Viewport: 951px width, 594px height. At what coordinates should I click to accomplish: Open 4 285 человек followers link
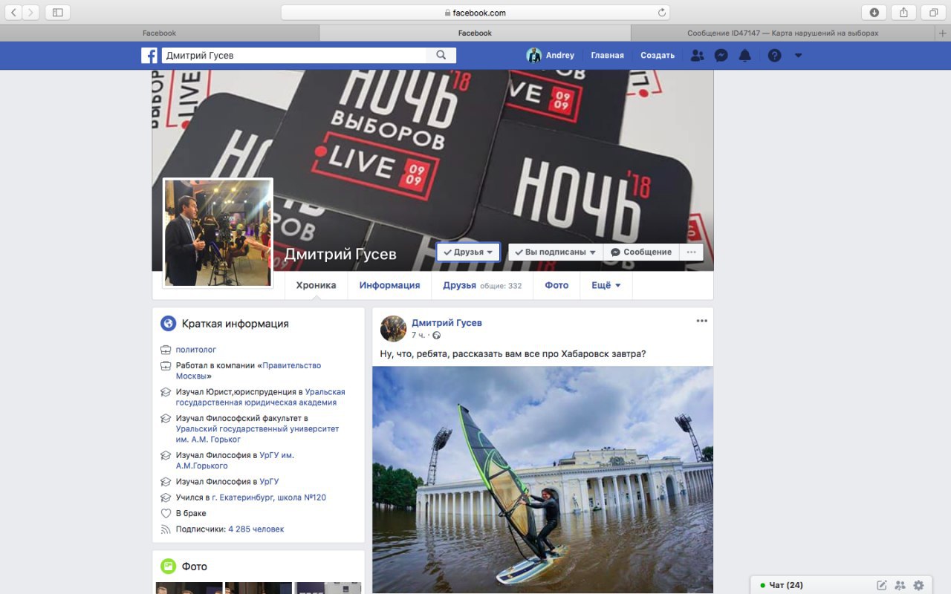click(256, 529)
